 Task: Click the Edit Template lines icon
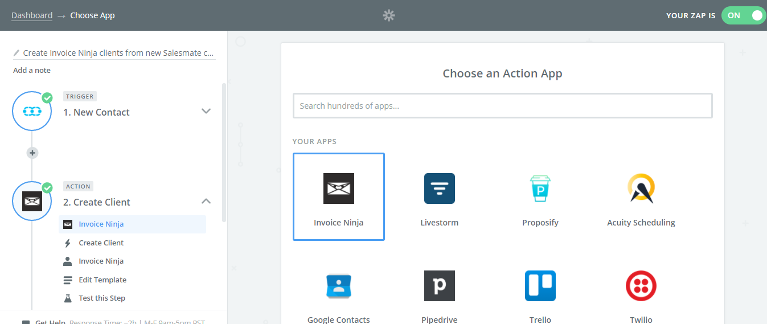click(x=68, y=280)
